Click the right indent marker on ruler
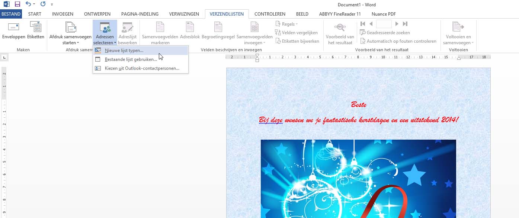Image resolution: width=519 pixels, height=218 pixels. pos(459,58)
